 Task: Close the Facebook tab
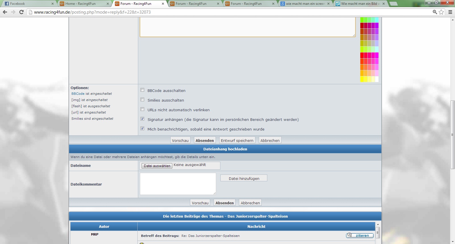pos(53,4)
